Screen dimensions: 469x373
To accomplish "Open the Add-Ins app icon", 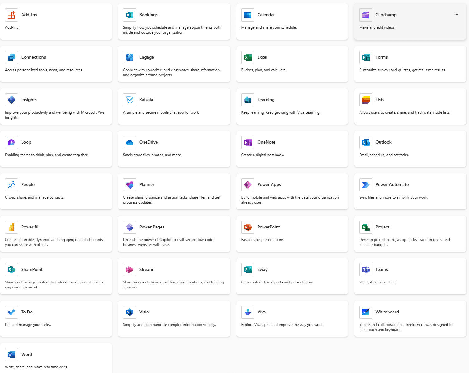I will coord(12,15).
